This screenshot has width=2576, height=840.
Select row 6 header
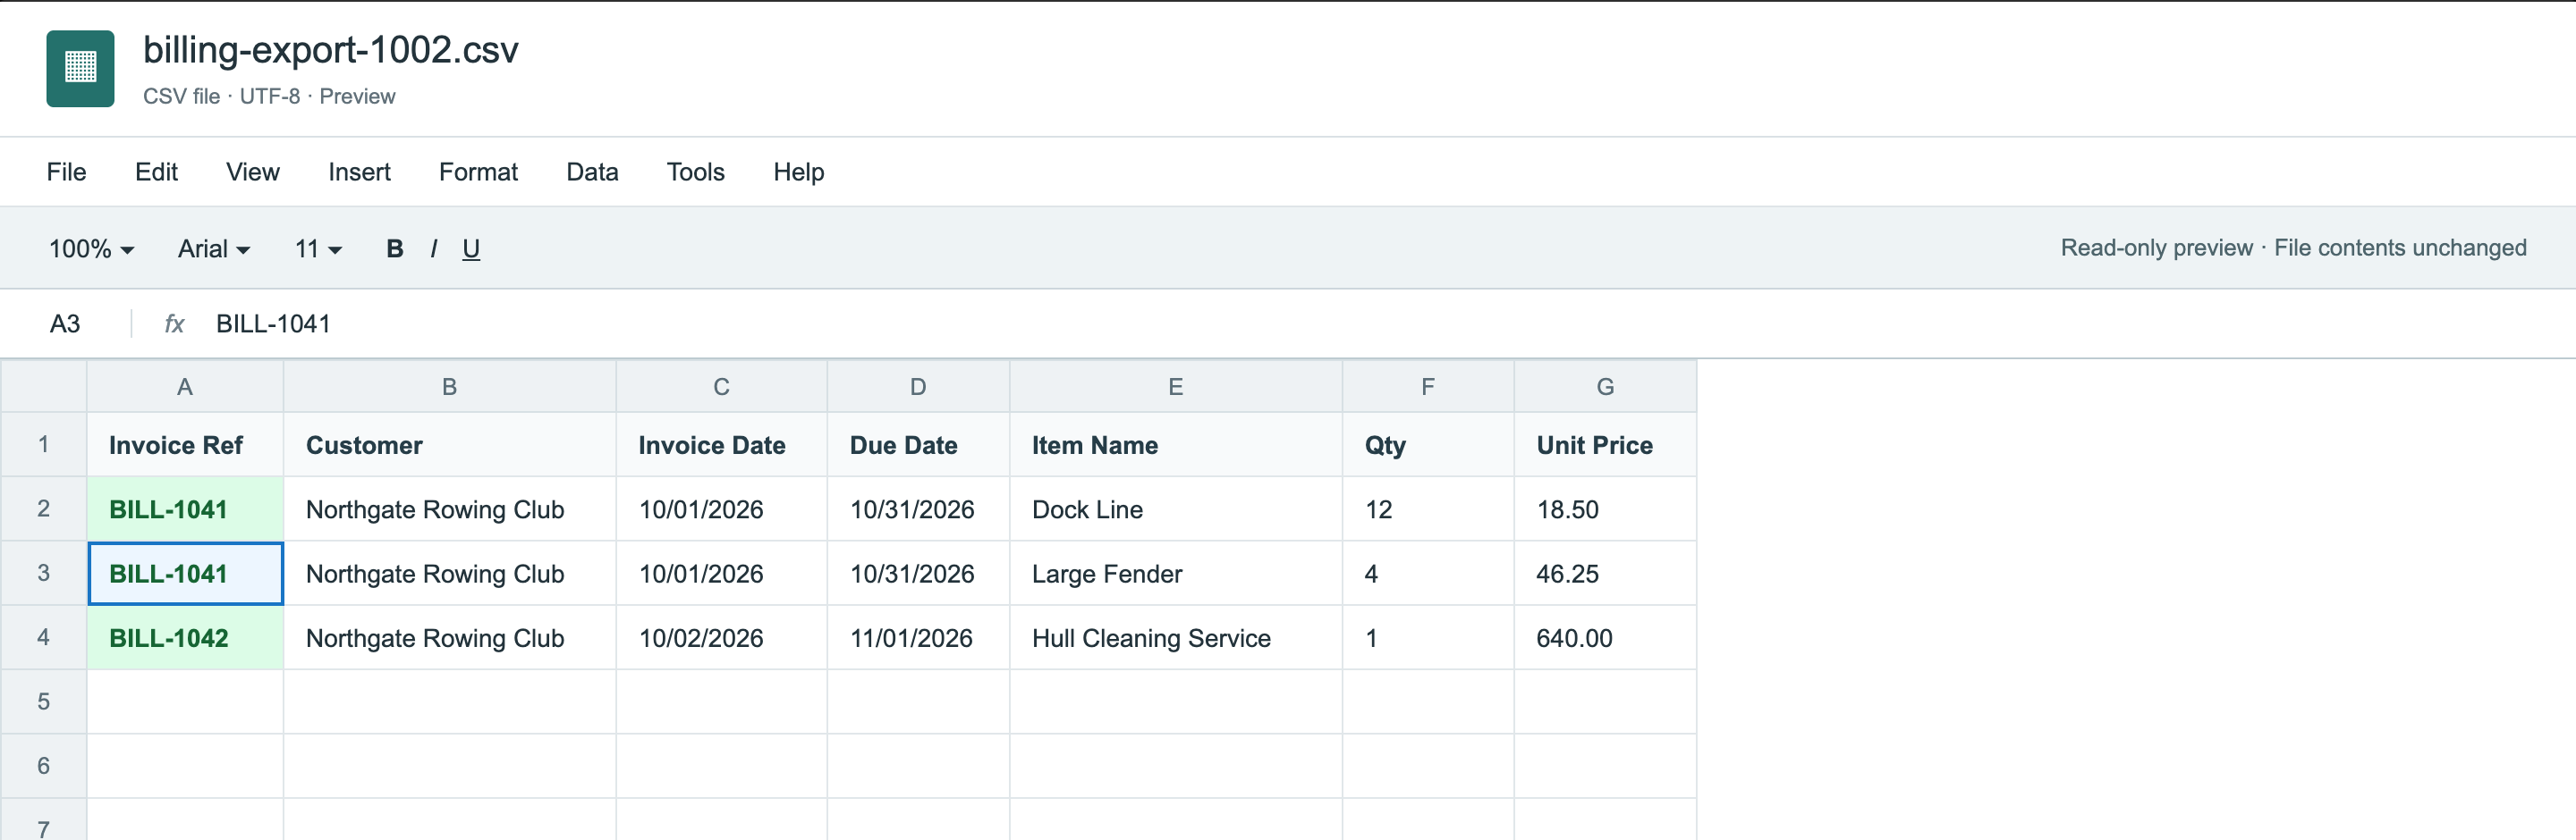pyautogui.click(x=43, y=766)
